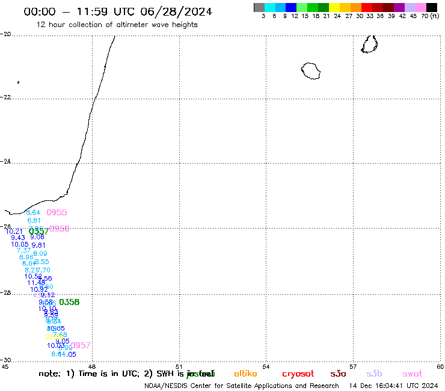Click the pink time stamp '0956'

(60, 229)
